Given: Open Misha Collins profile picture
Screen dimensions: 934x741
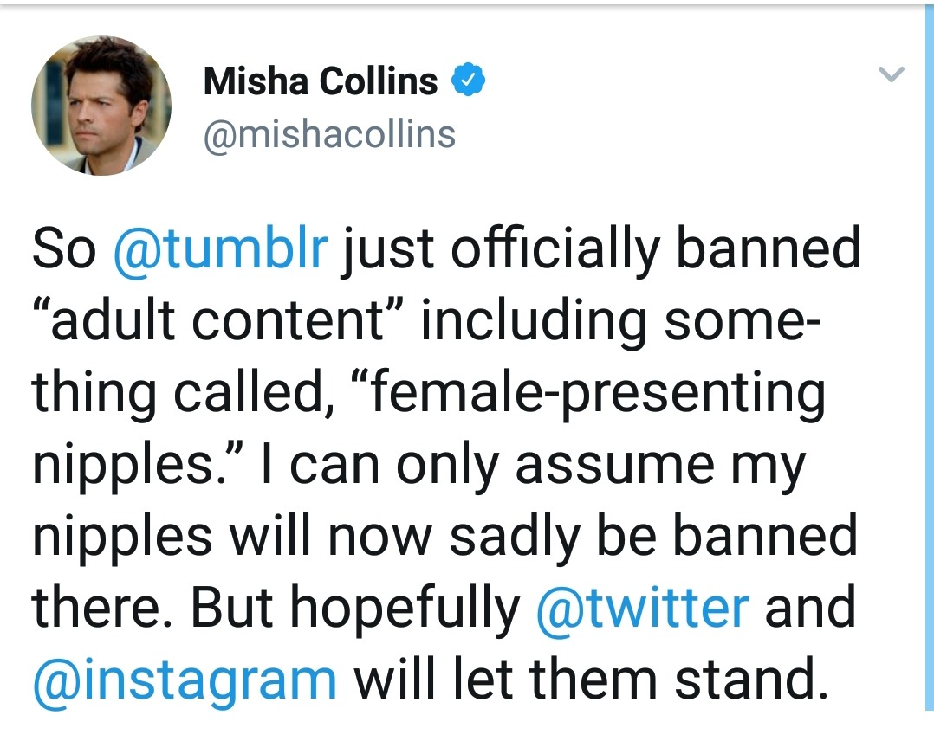Looking at the screenshot, I should coord(101,106).
